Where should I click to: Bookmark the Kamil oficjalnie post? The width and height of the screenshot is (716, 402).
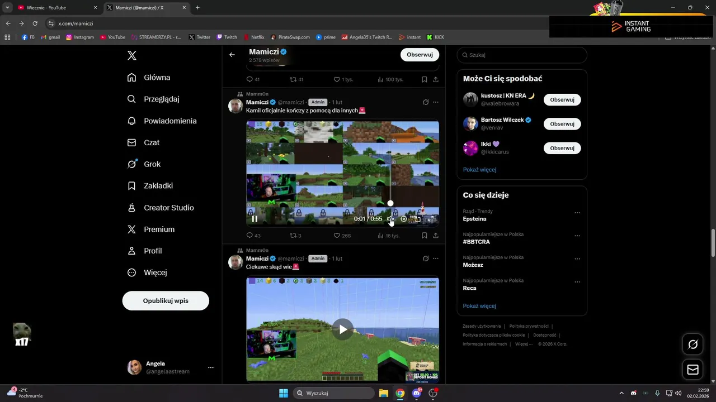tap(425, 236)
